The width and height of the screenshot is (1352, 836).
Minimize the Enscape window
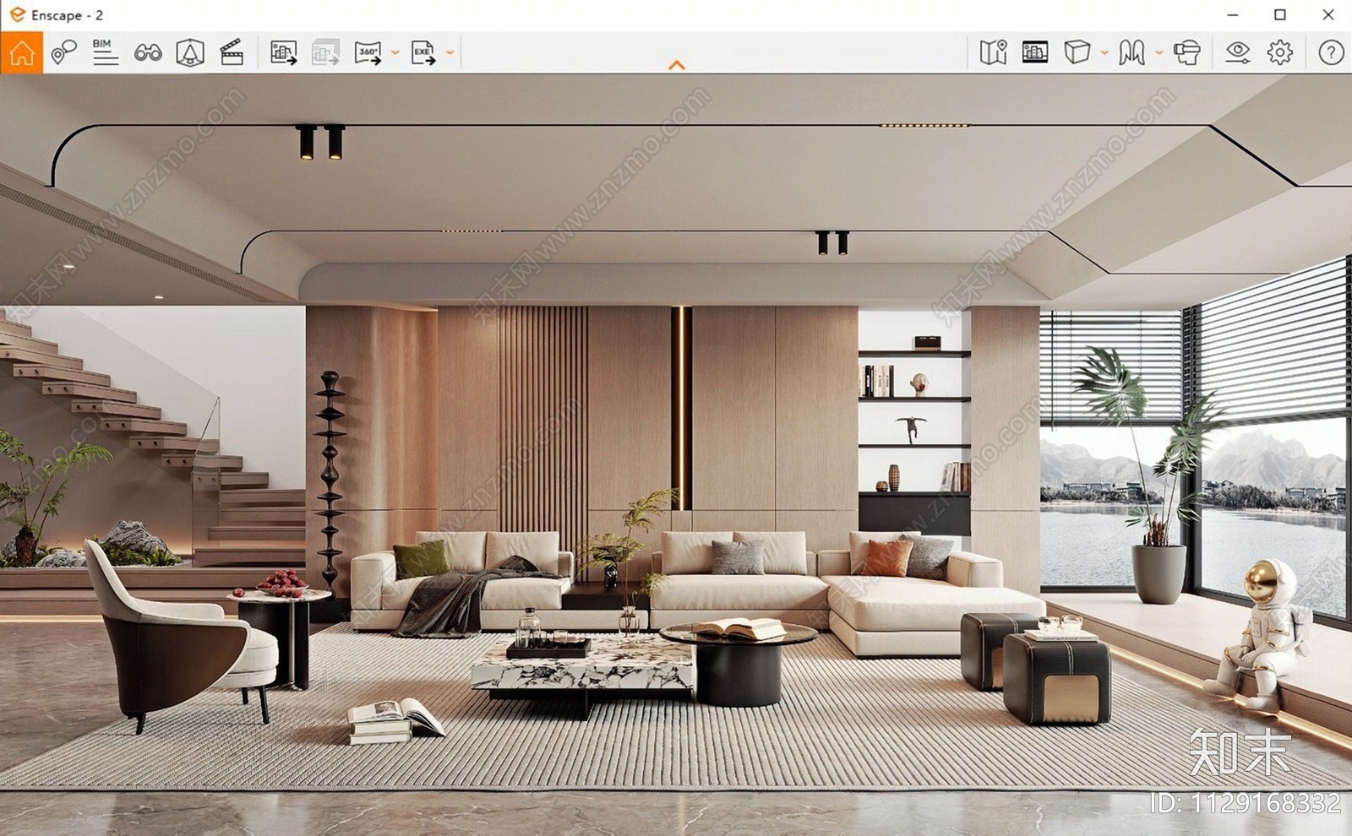[1233, 15]
